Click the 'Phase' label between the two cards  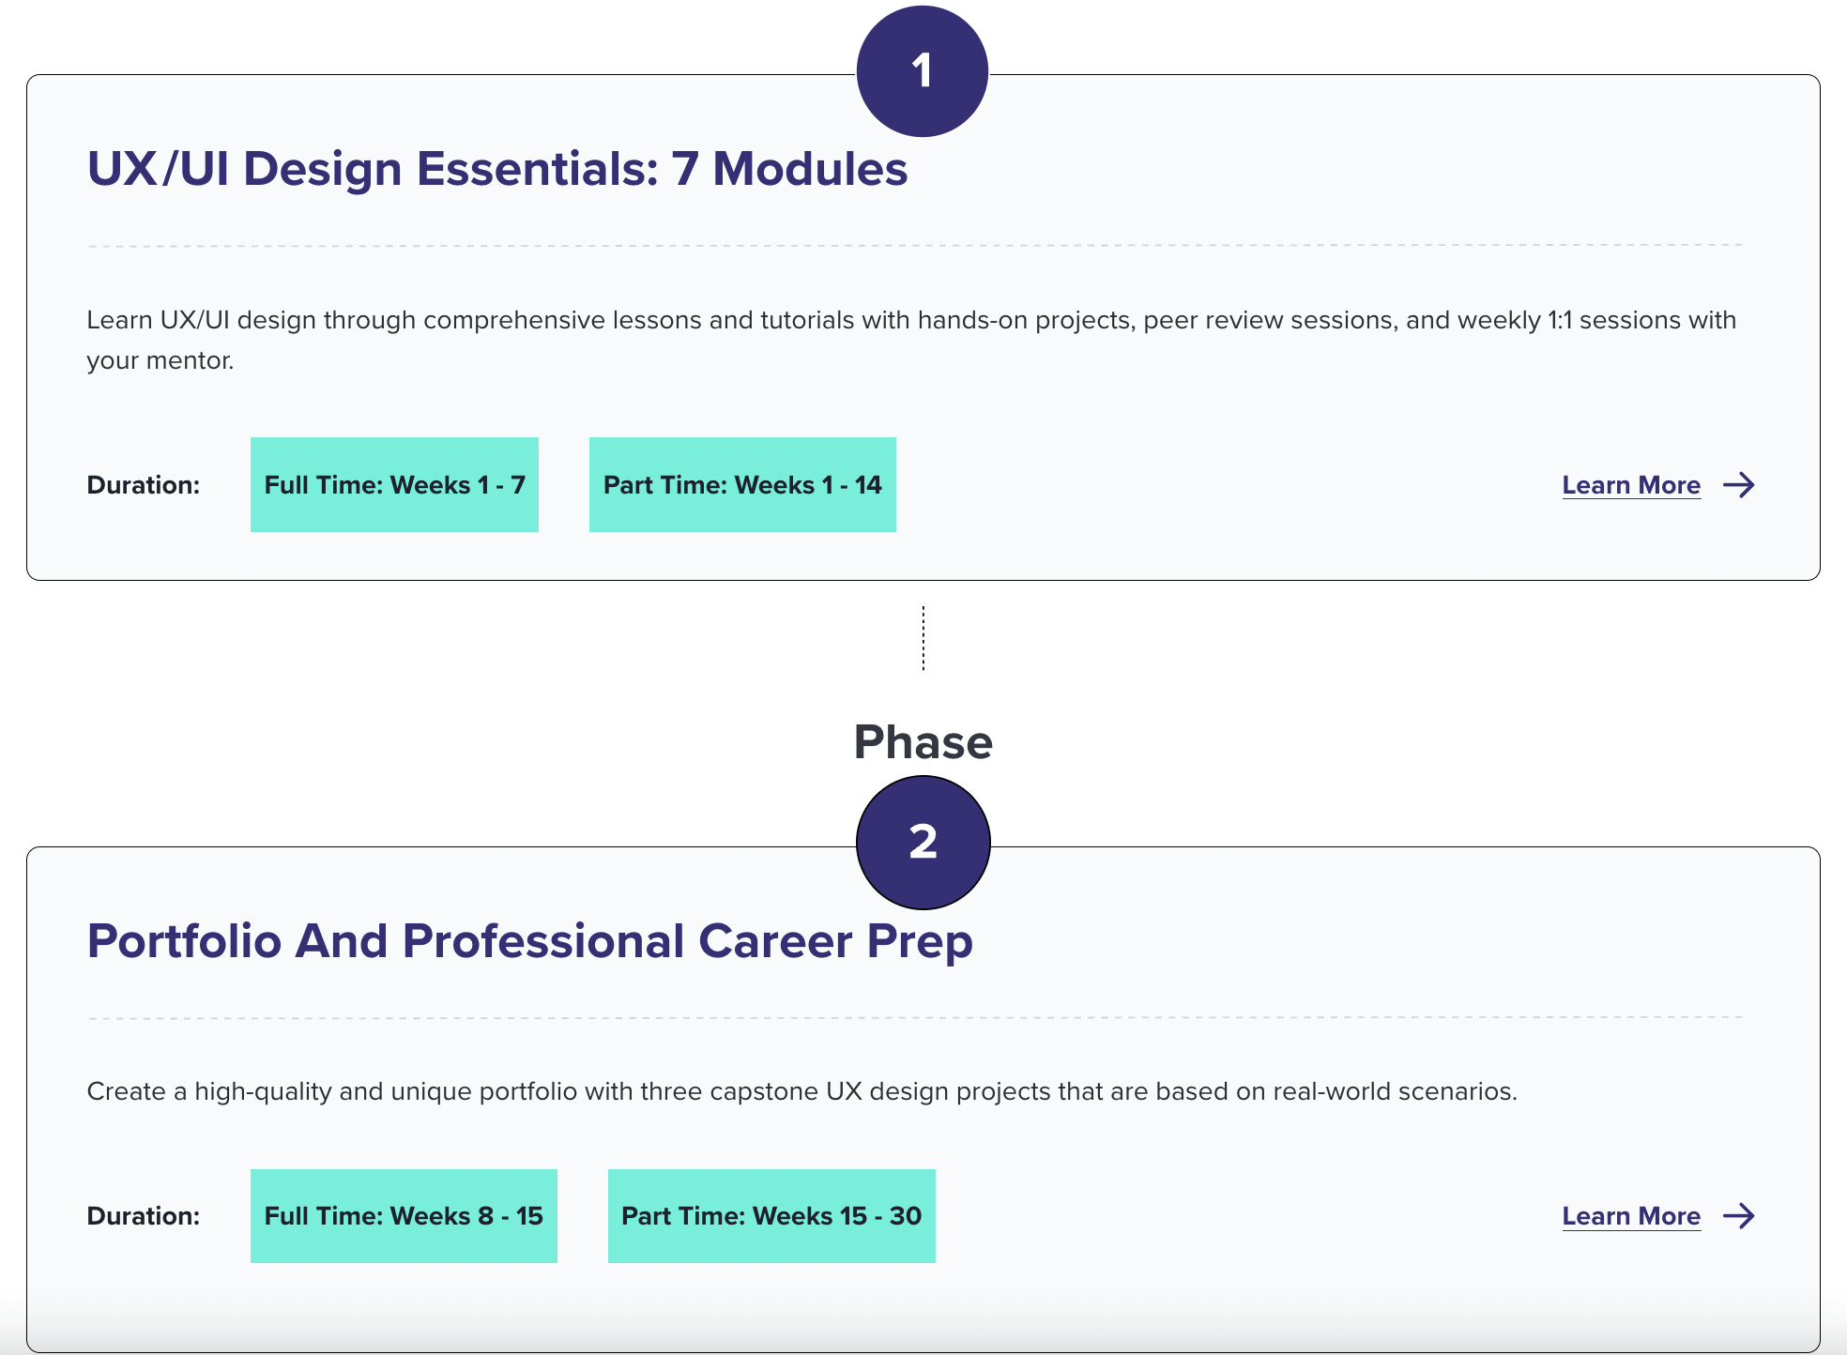923,742
